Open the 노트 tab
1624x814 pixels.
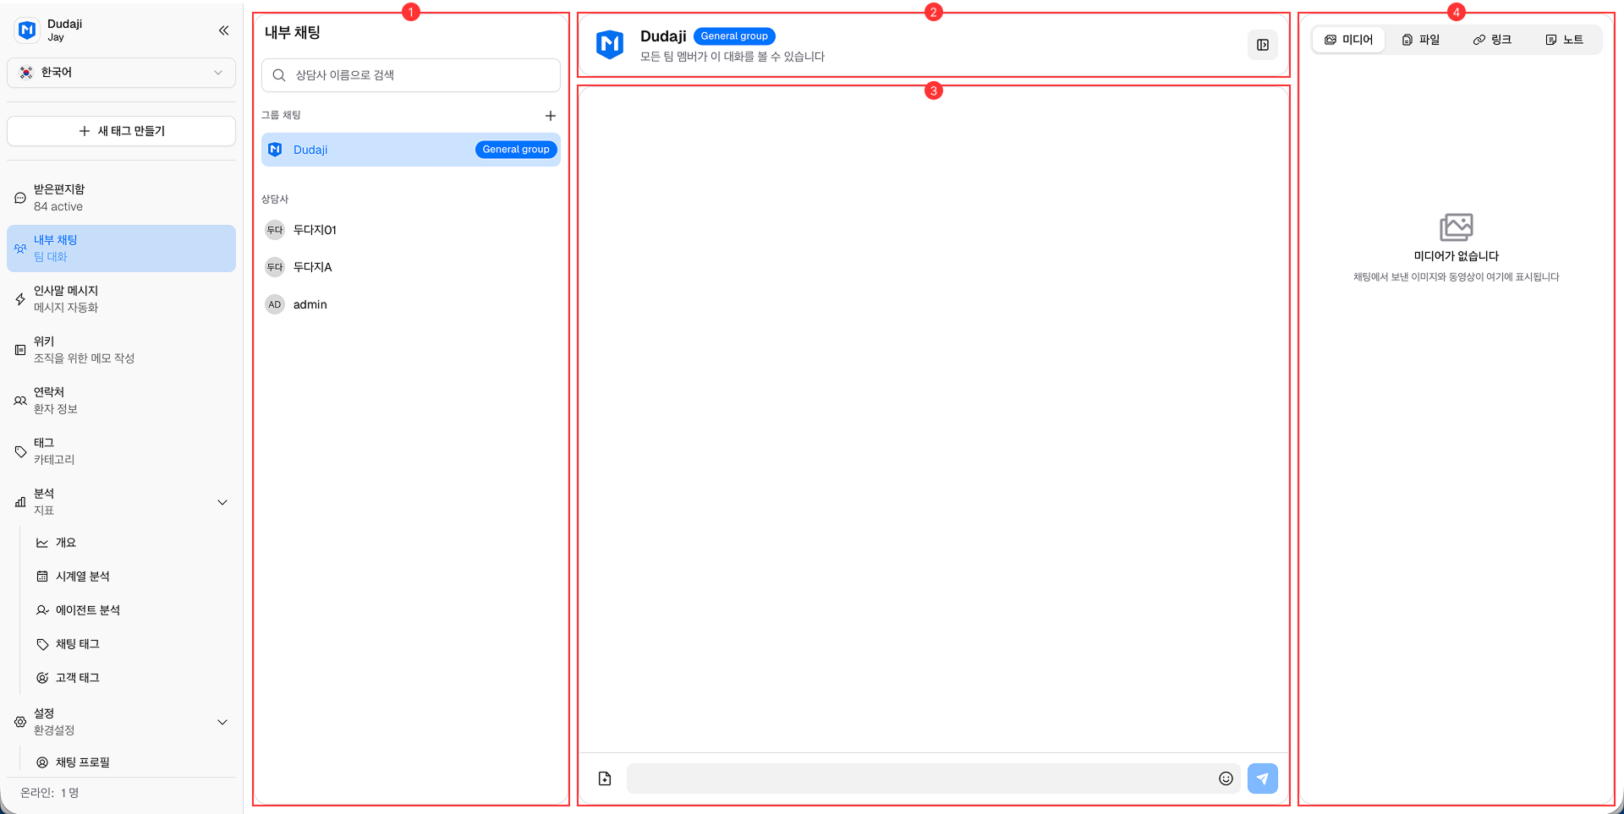click(1564, 39)
